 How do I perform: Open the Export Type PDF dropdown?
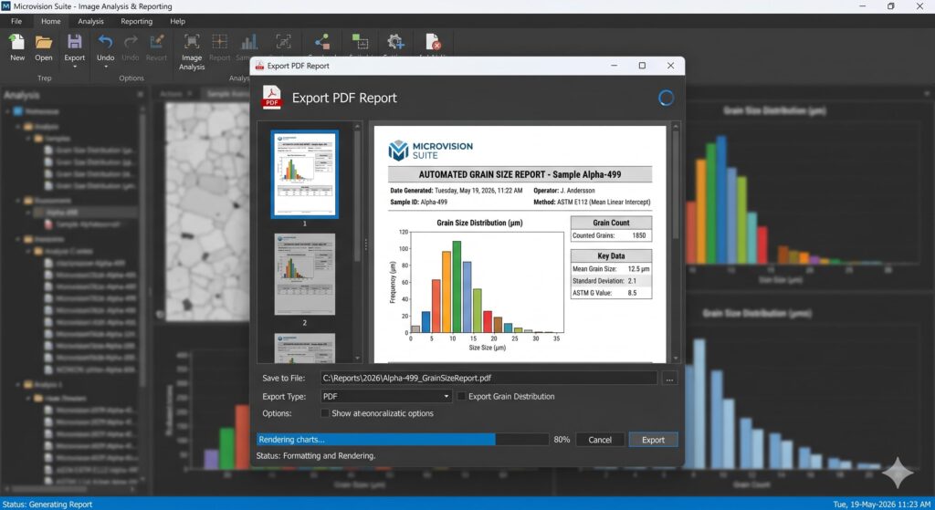386,396
